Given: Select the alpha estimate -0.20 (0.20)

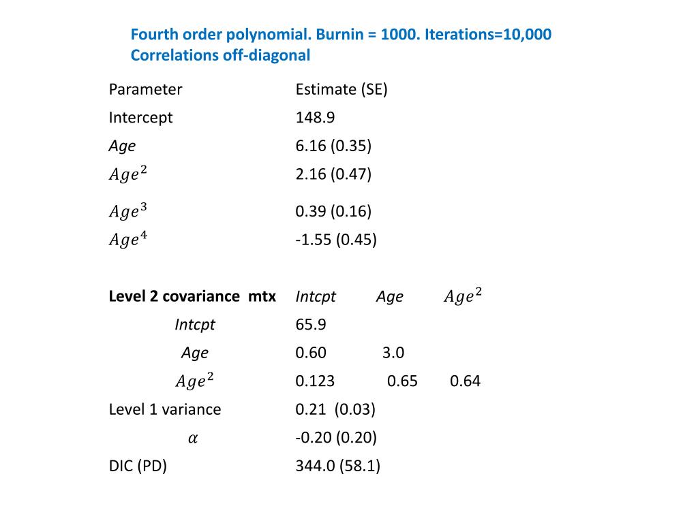Looking at the screenshot, I should pos(336,438).
